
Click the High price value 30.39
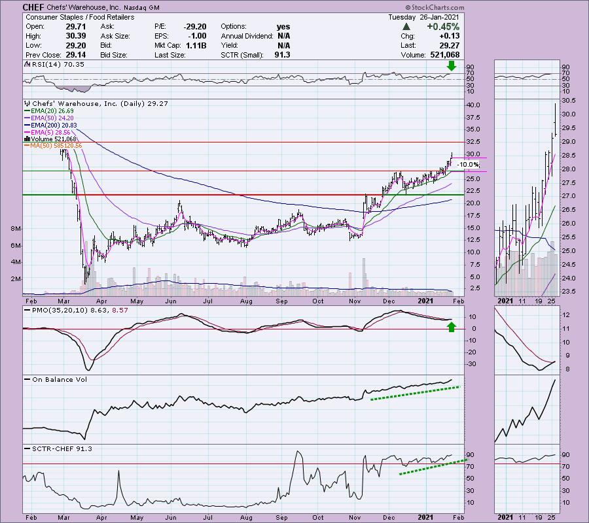click(x=76, y=36)
